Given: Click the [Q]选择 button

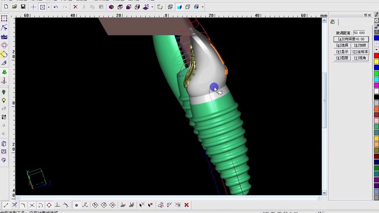Looking at the screenshot, I should [x=342, y=45].
